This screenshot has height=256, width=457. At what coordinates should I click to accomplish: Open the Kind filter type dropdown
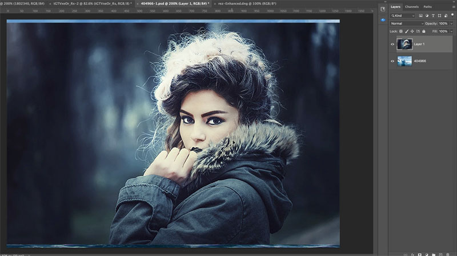(x=403, y=15)
